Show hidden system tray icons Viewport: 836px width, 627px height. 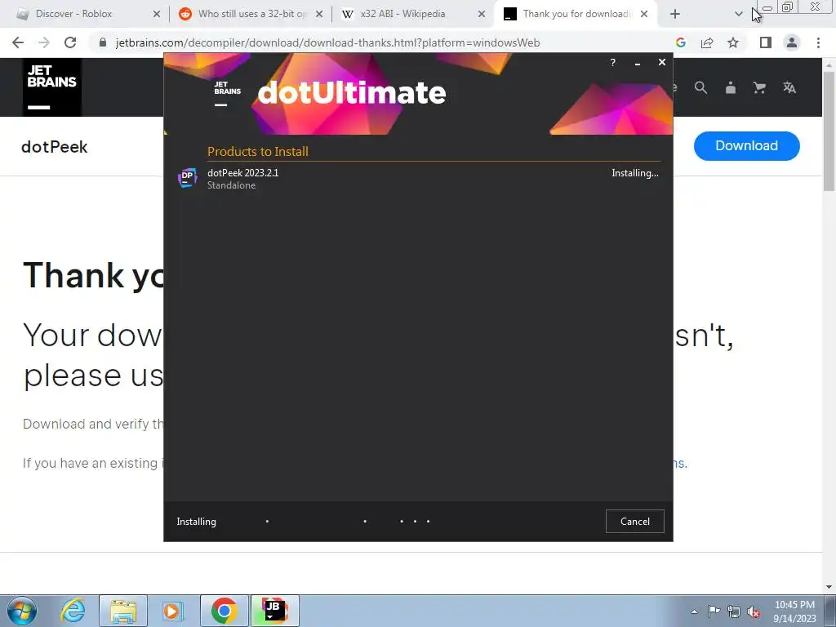694,611
